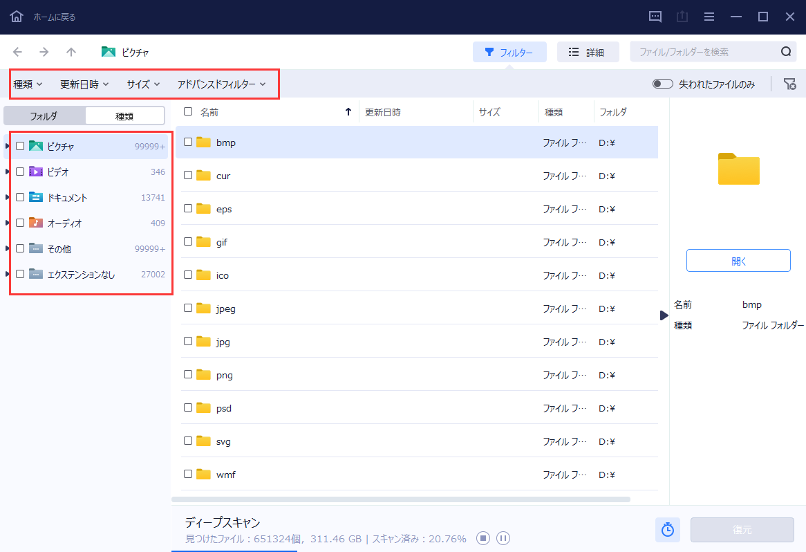Click the home icon in title bar

pyautogui.click(x=17, y=17)
